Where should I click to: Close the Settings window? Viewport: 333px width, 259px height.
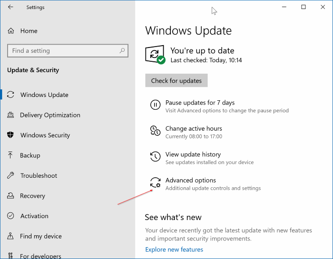coord(323,7)
